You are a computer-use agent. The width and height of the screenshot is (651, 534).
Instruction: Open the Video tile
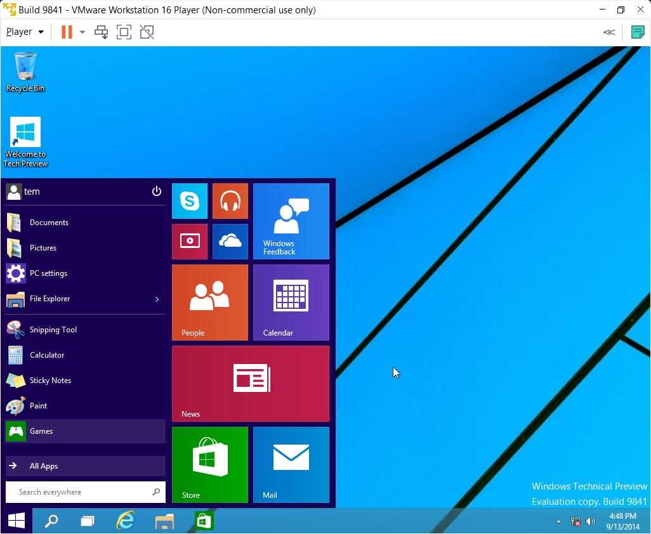(x=189, y=242)
